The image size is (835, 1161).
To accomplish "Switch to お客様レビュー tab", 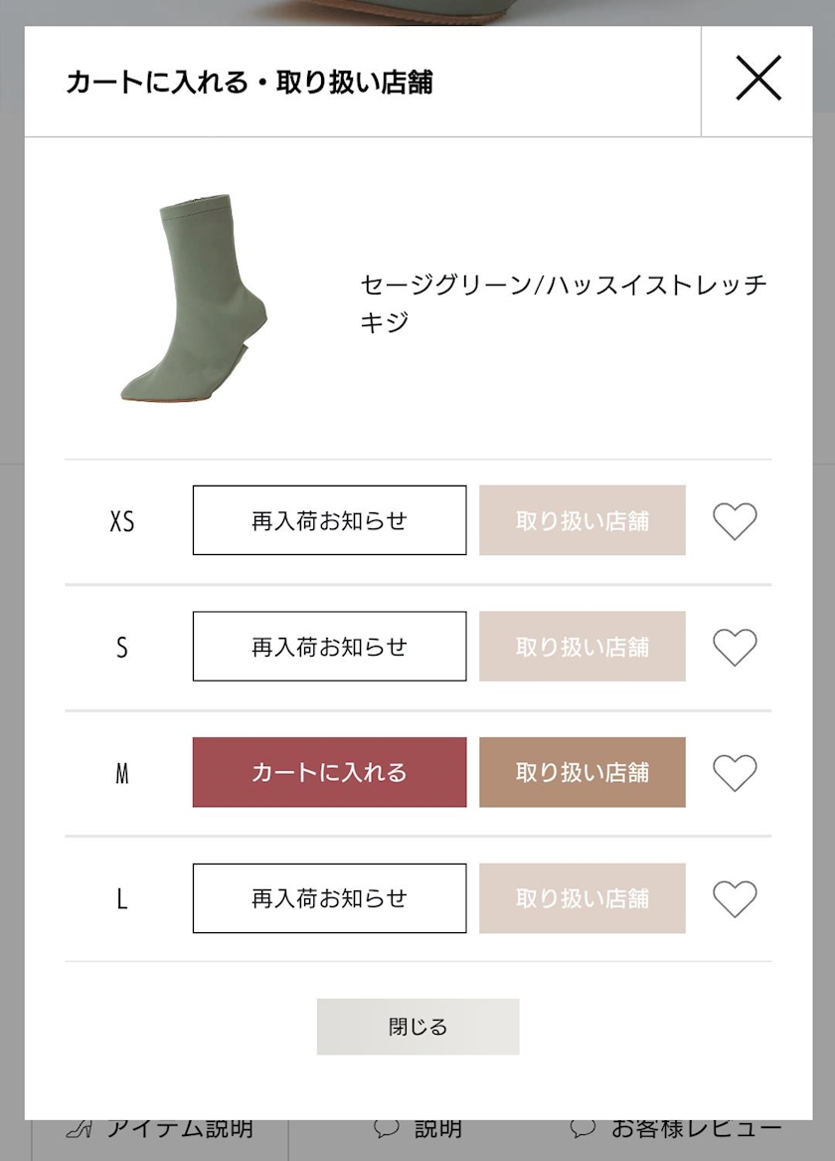I will coord(696,1130).
